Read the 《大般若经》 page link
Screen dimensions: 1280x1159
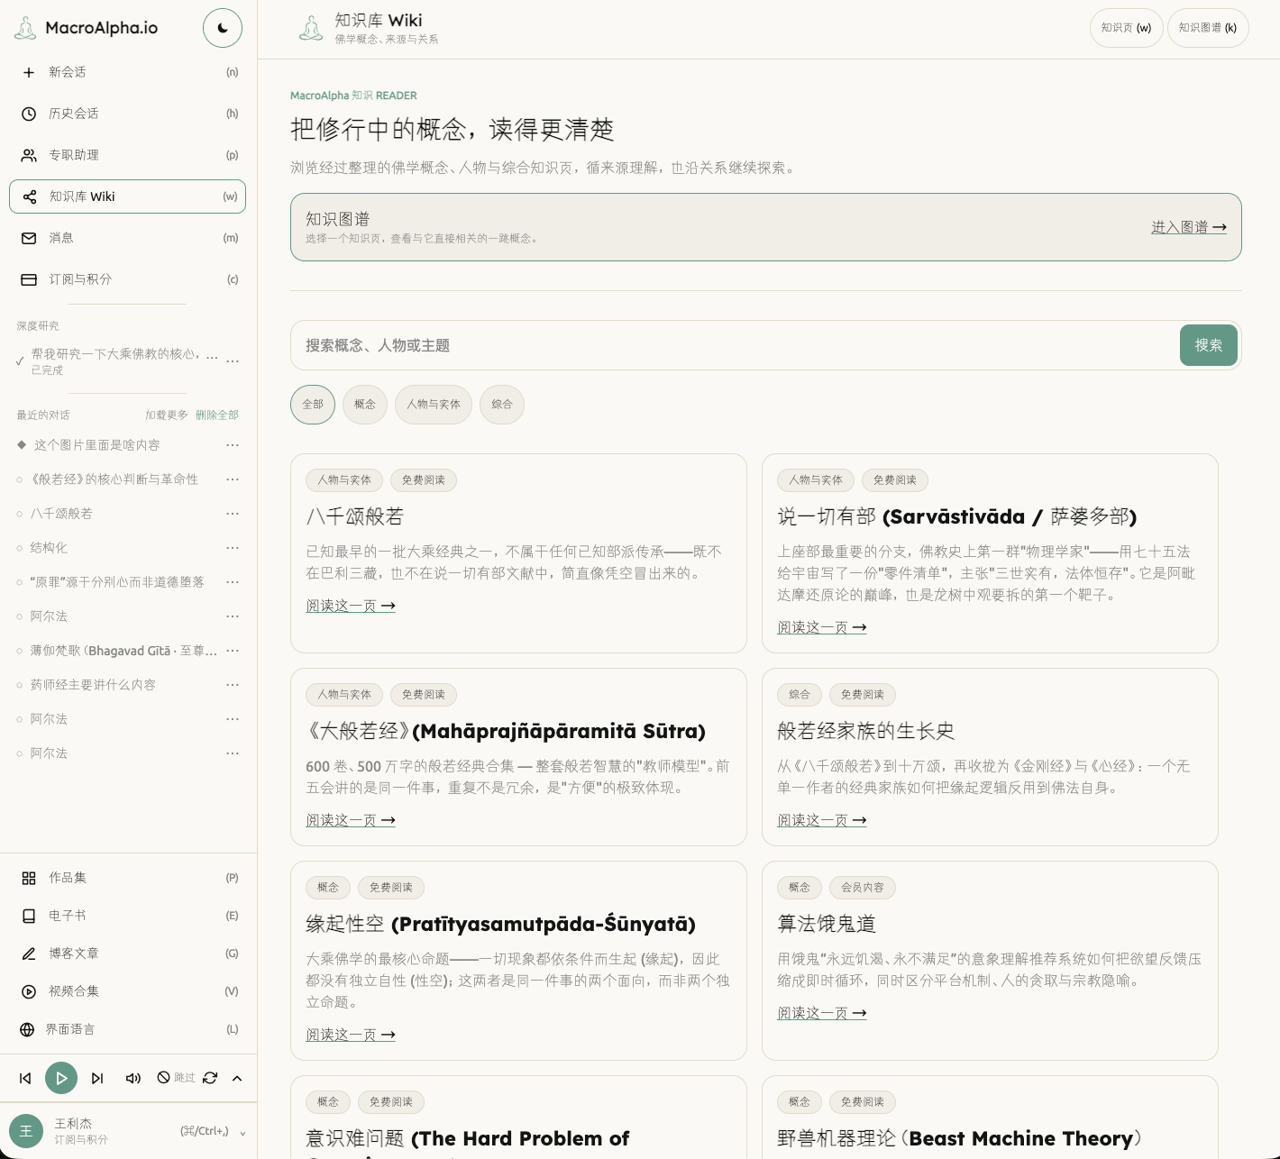click(351, 820)
